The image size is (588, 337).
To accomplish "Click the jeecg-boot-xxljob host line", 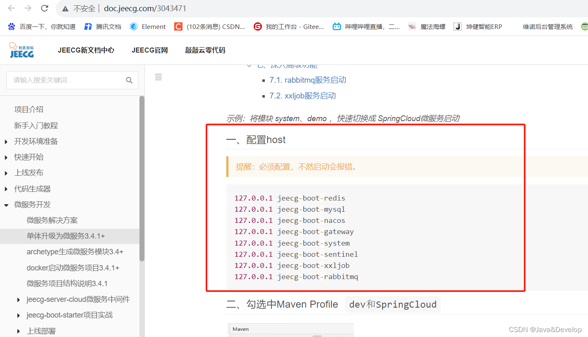I will 292,265.
